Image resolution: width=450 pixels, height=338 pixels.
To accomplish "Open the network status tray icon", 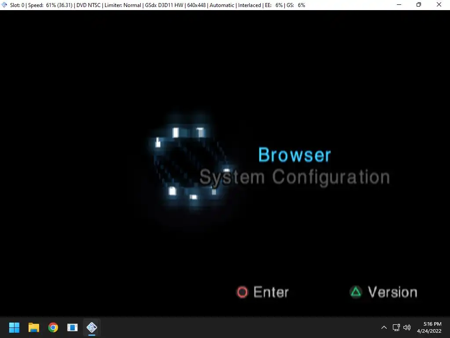I will [396, 327].
